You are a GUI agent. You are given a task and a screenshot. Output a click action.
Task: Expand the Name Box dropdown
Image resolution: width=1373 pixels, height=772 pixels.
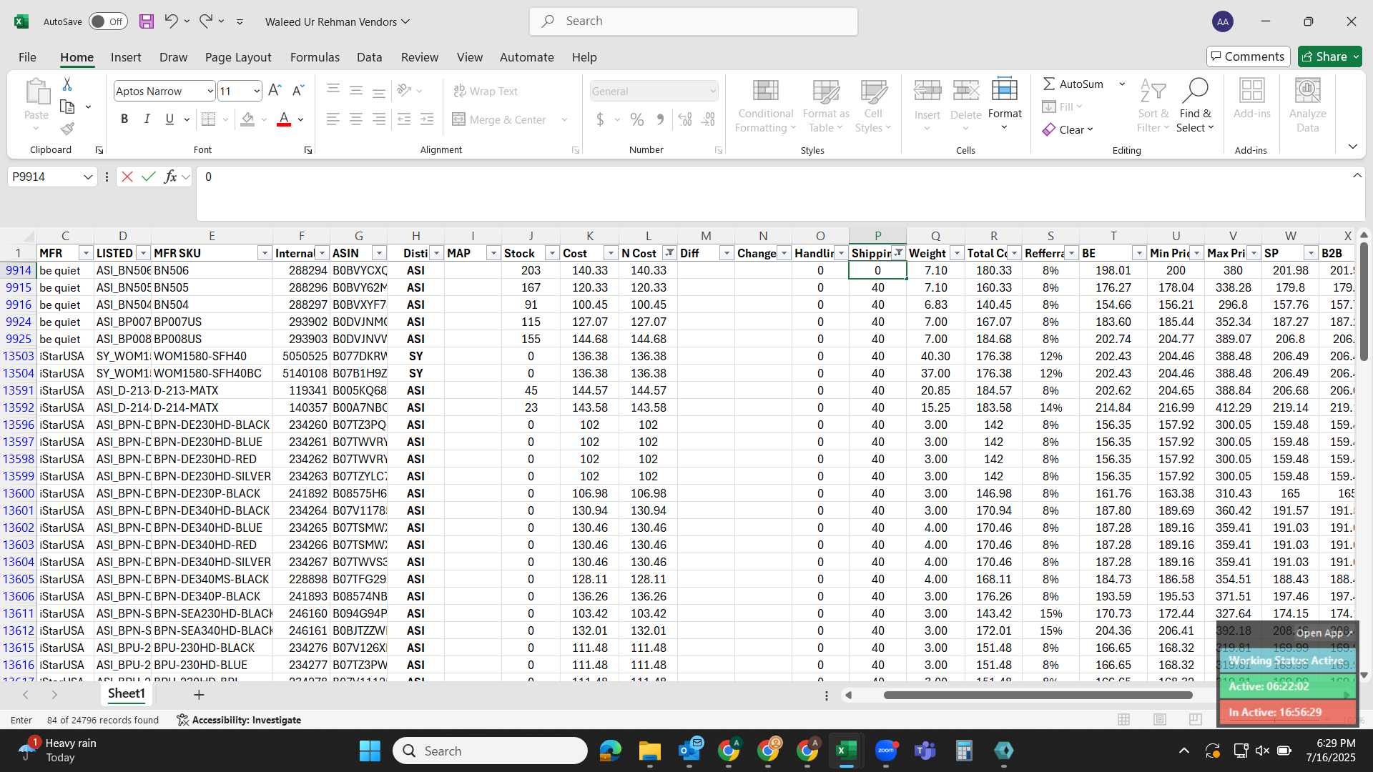tap(88, 177)
